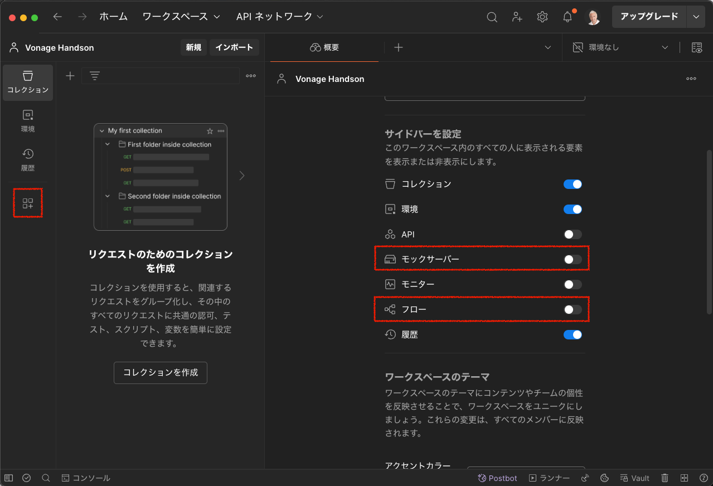Open workspace overview three-dots menu
The width and height of the screenshot is (713, 486).
691,79
